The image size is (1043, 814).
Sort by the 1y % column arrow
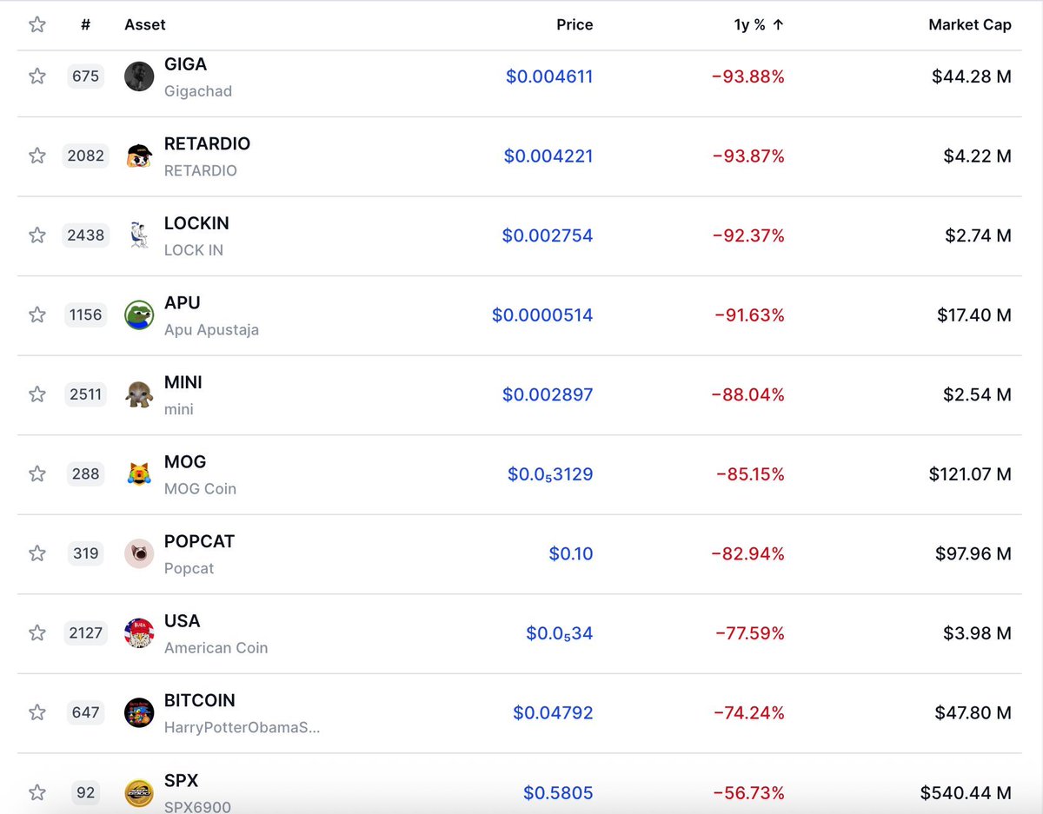(778, 25)
